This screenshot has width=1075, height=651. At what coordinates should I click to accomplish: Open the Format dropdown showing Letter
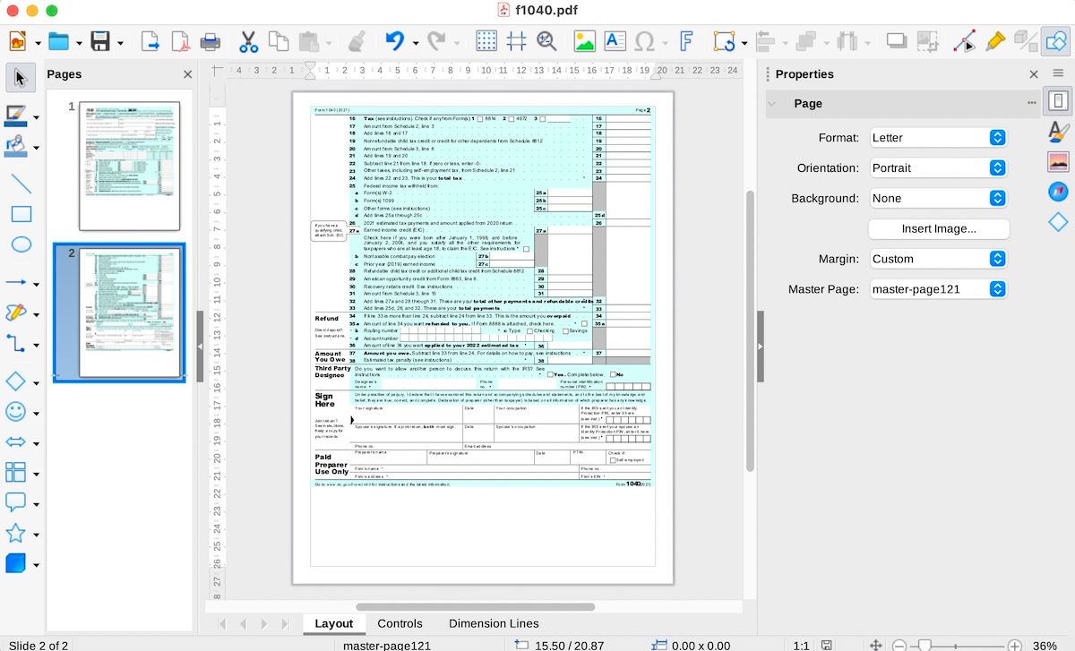coord(938,138)
